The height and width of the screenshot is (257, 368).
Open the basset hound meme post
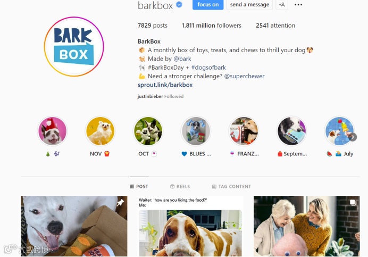[x=190, y=226]
